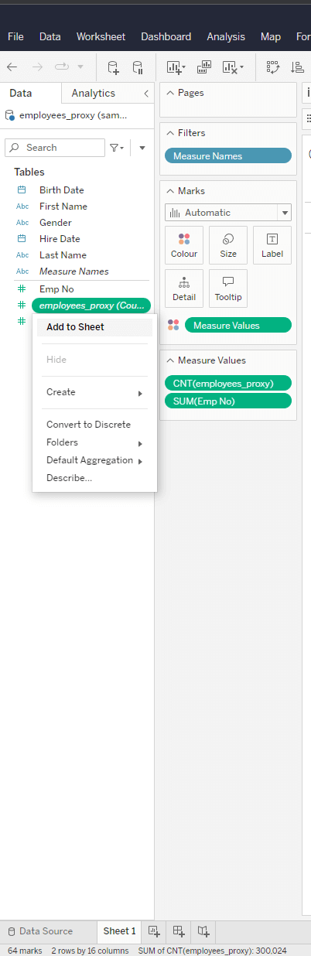Click the New story tab icon
The height and width of the screenshot is (956, 311).
pyautogui.click(x=203, y=931)
